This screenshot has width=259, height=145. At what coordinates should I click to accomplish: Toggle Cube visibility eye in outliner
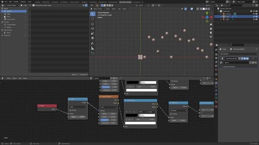254,17
